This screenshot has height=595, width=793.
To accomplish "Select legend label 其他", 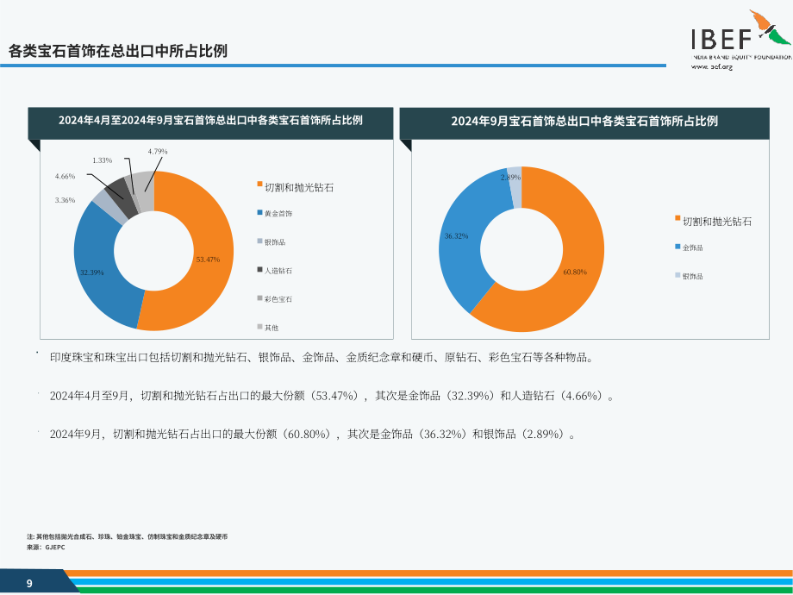I will pos(271,328).
